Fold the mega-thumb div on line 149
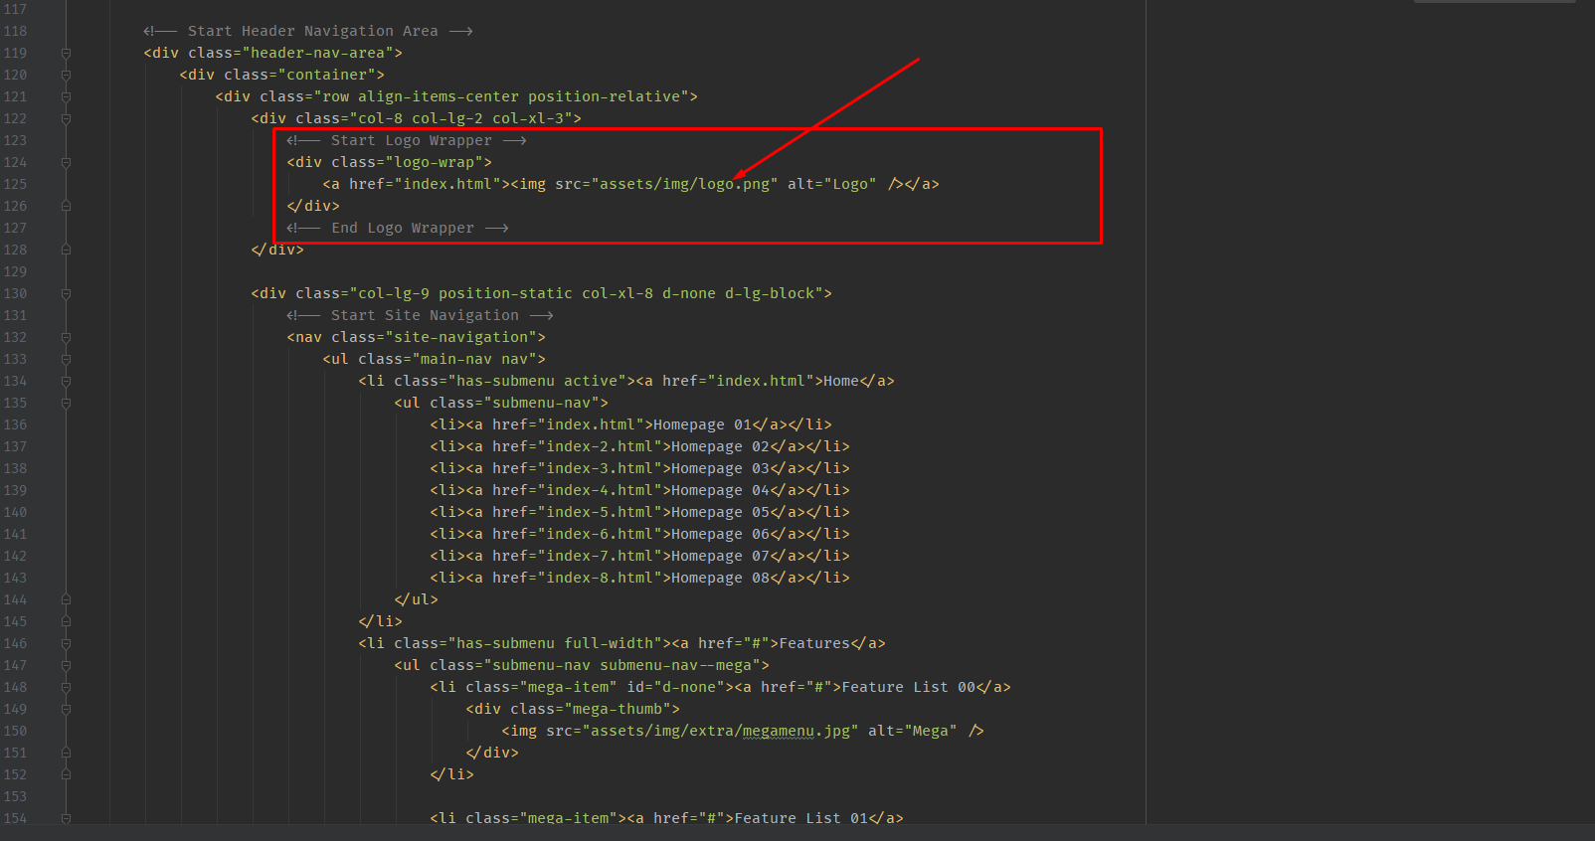The height and width of the screenshot is (841, 1595). coord(66,709)
